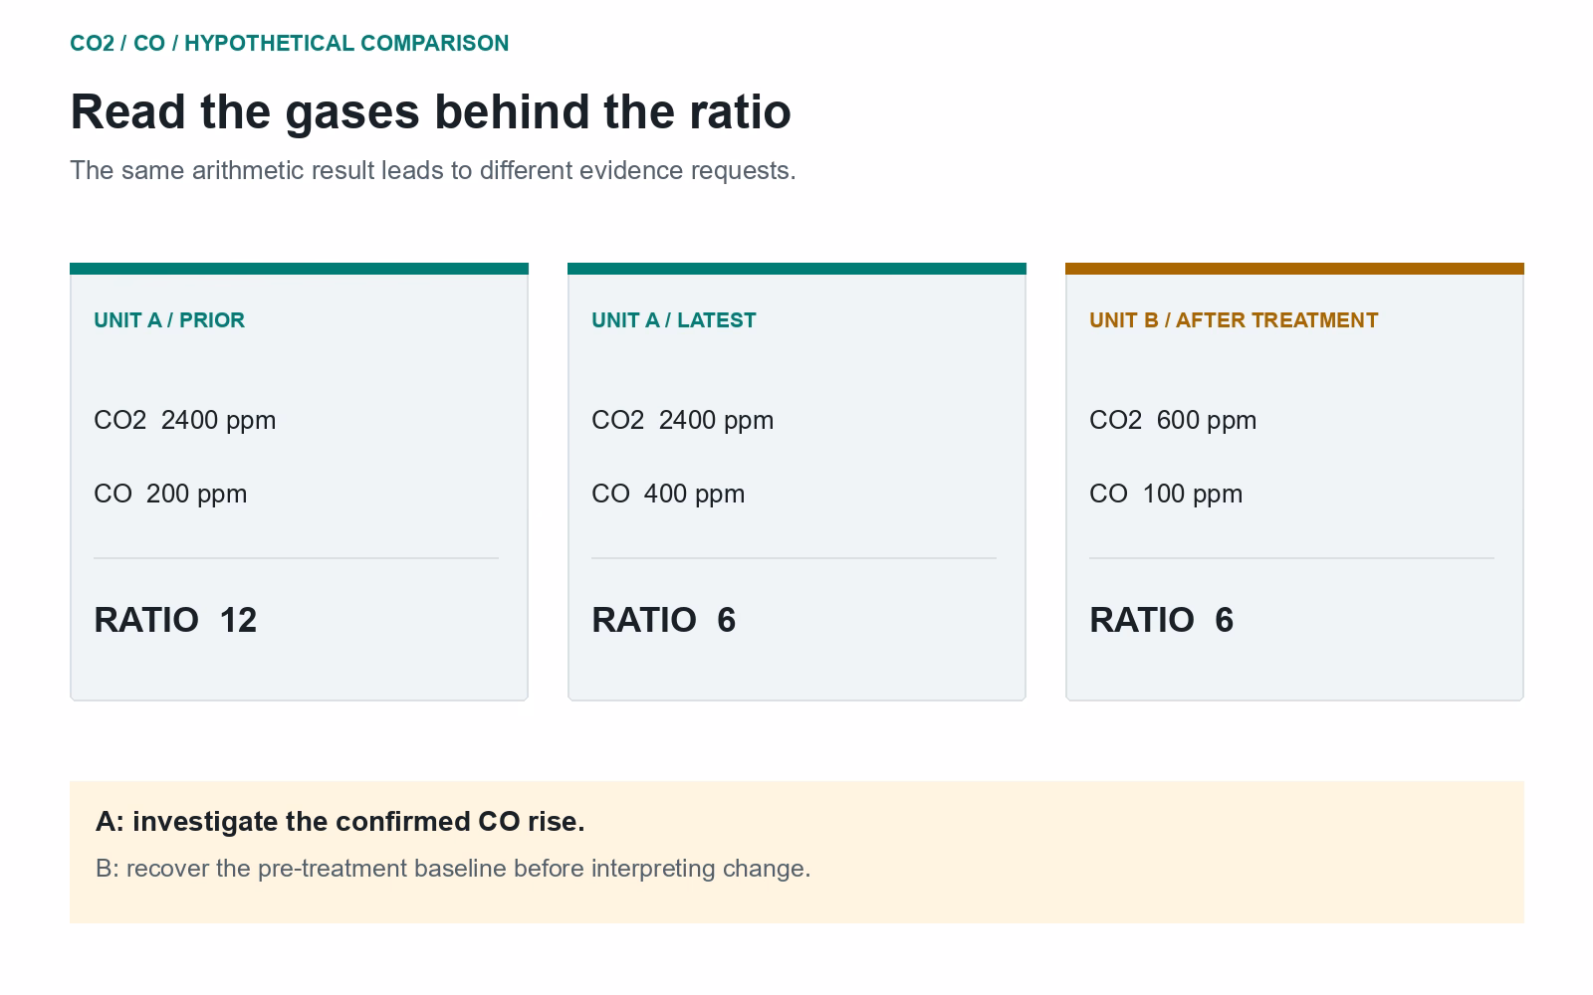Click the 'UNIT A / LATEST' card heading
This screenshot has height=995, width=1593.
click(x=674, y=320)
